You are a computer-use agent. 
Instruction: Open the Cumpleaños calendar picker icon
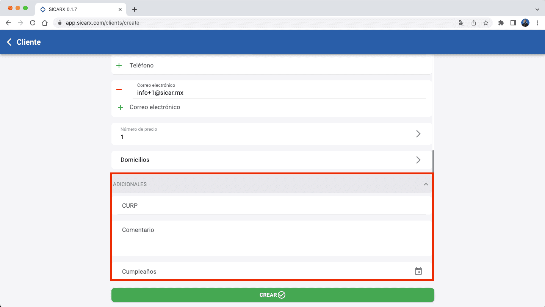(418, 271)
